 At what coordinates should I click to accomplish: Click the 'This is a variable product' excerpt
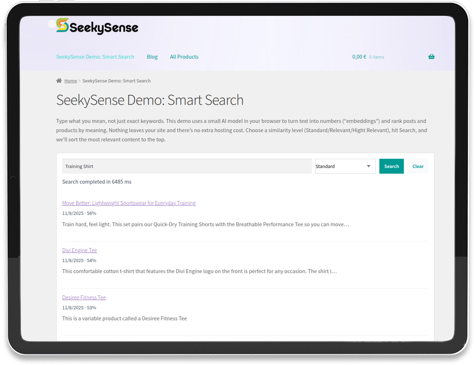click(x=124, y=319)
